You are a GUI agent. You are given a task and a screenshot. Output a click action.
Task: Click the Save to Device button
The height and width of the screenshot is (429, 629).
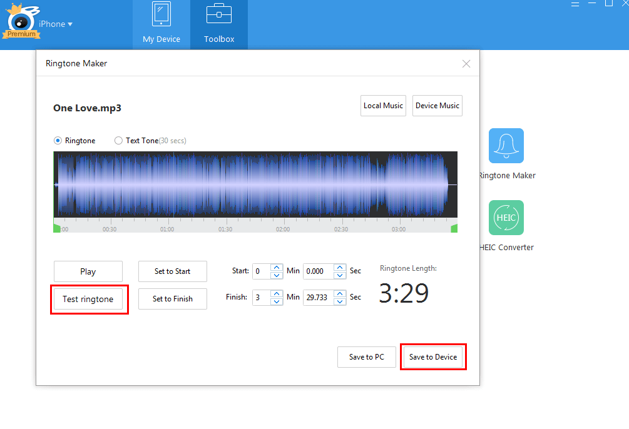433,357
